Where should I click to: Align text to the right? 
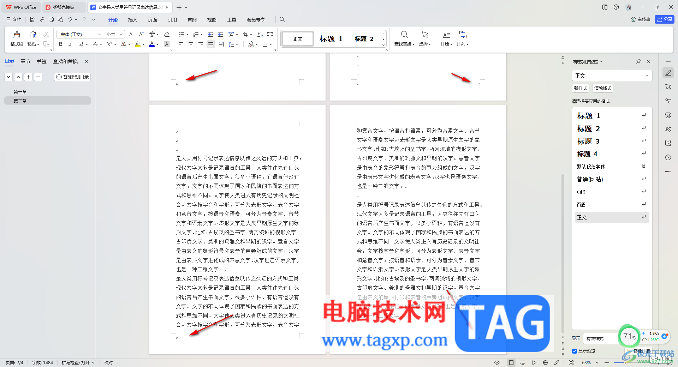201,44
